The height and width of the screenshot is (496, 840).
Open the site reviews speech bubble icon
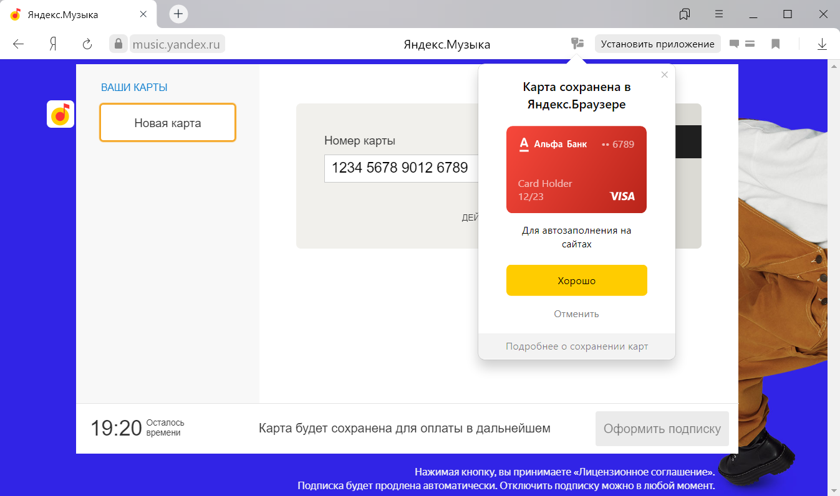tap(735, 44)
